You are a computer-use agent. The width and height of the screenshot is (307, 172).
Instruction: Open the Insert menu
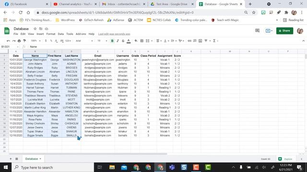tap(40, 34)
